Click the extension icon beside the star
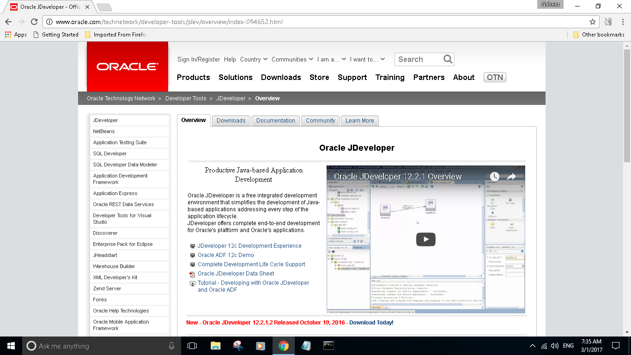This screenshot has height=355, width=631. point(608,22)
